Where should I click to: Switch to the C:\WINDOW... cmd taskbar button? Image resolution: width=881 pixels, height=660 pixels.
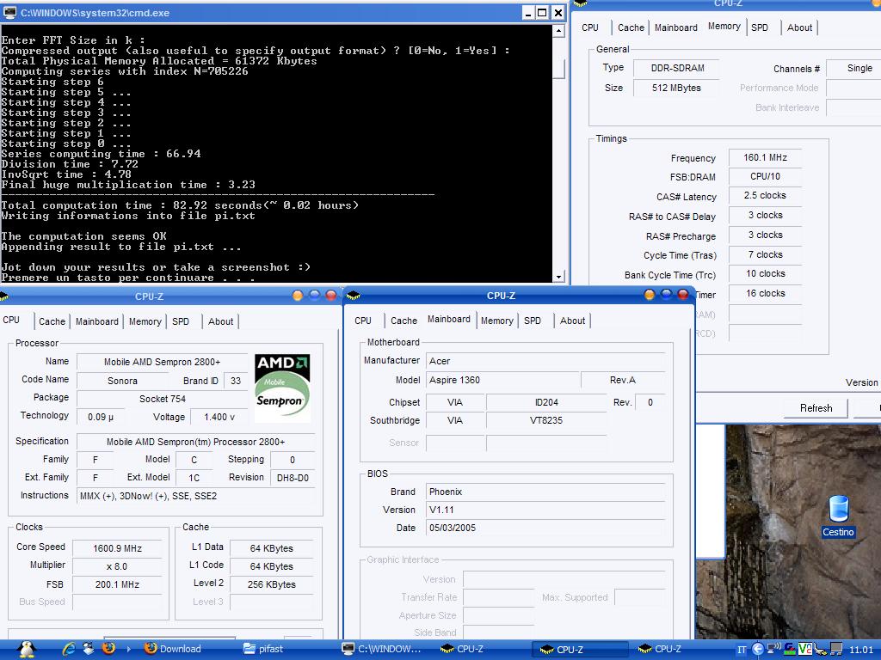pyautogui.click(x=381, y=649)
